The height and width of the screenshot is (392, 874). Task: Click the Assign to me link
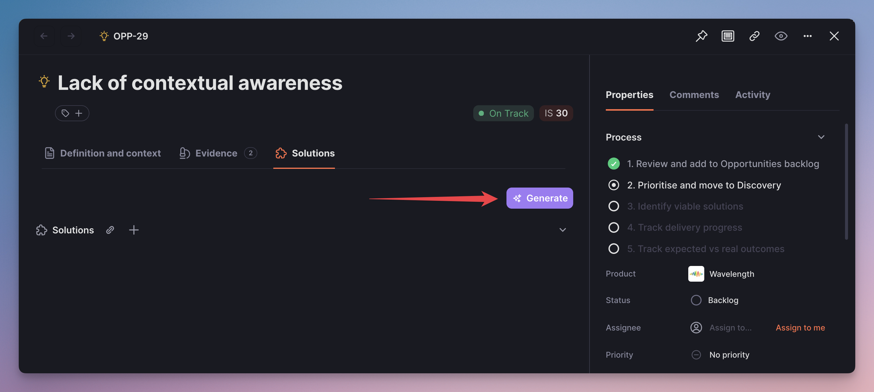tap(800, 328)
